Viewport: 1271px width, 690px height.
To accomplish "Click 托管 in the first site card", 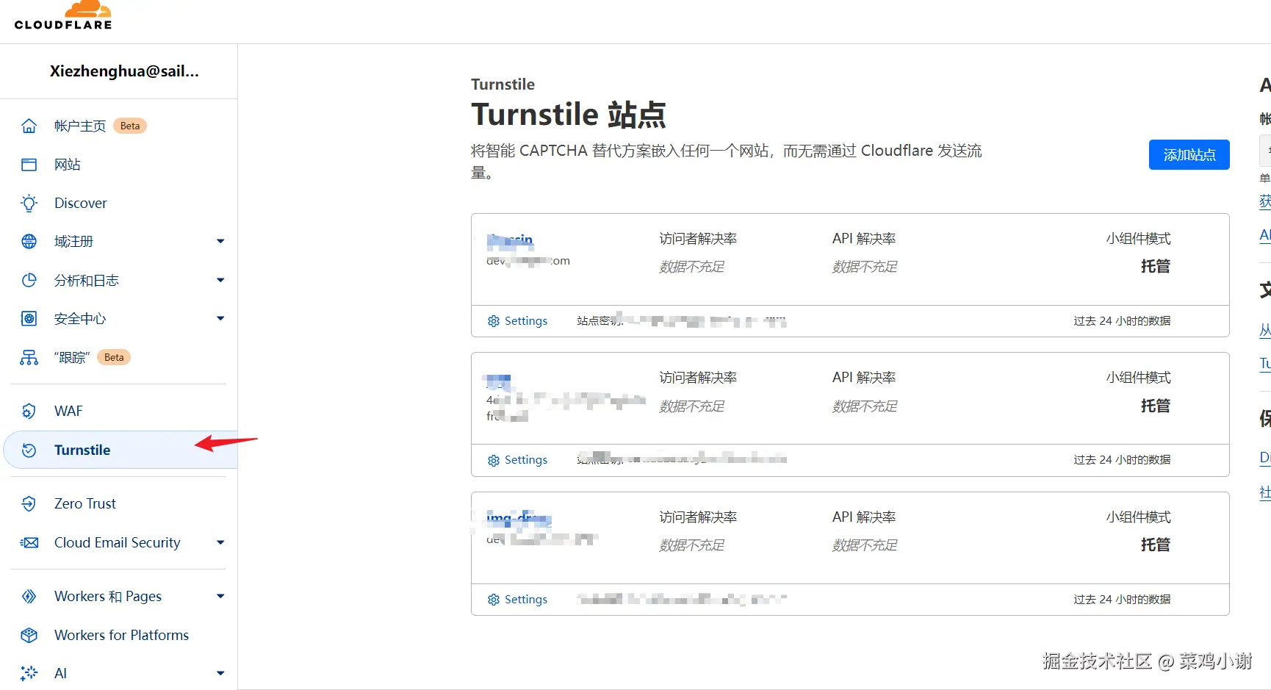I will point(1155,266).
